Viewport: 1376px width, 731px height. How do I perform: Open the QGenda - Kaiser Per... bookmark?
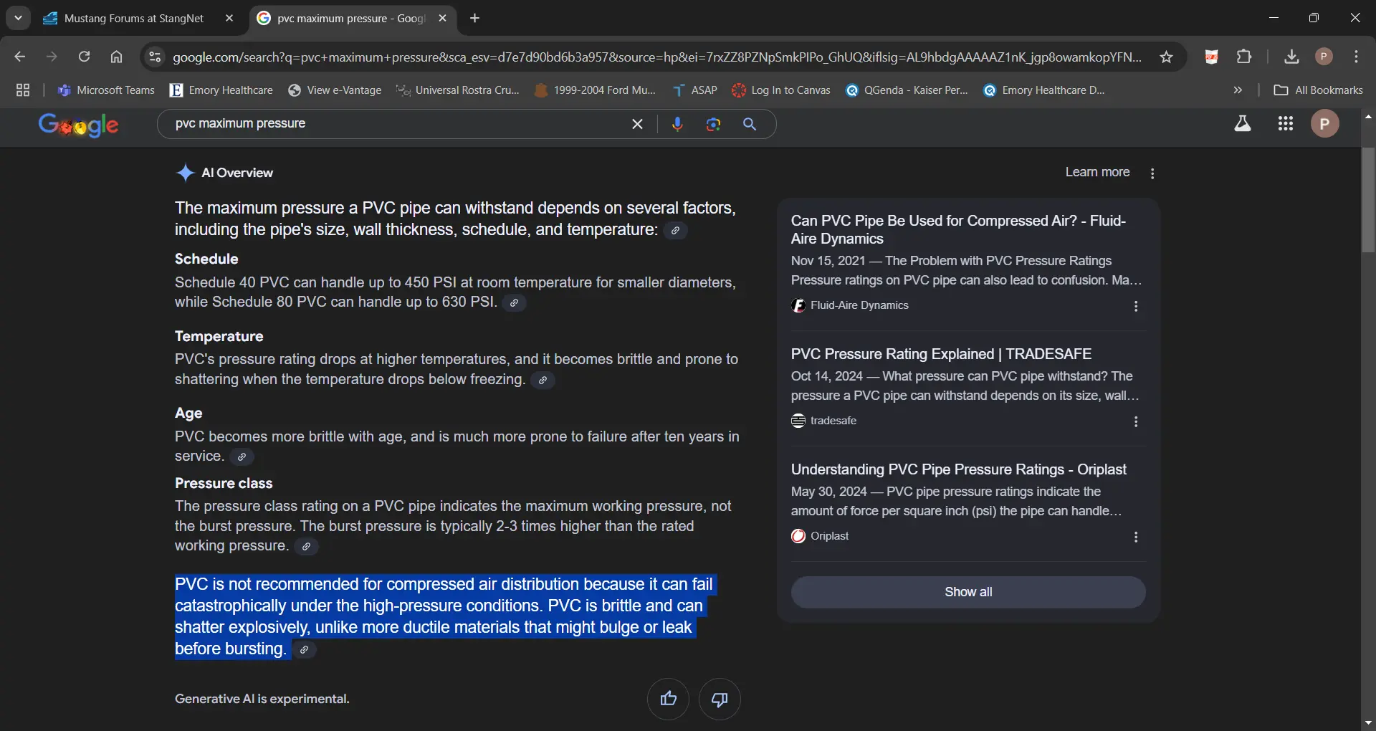907,90
